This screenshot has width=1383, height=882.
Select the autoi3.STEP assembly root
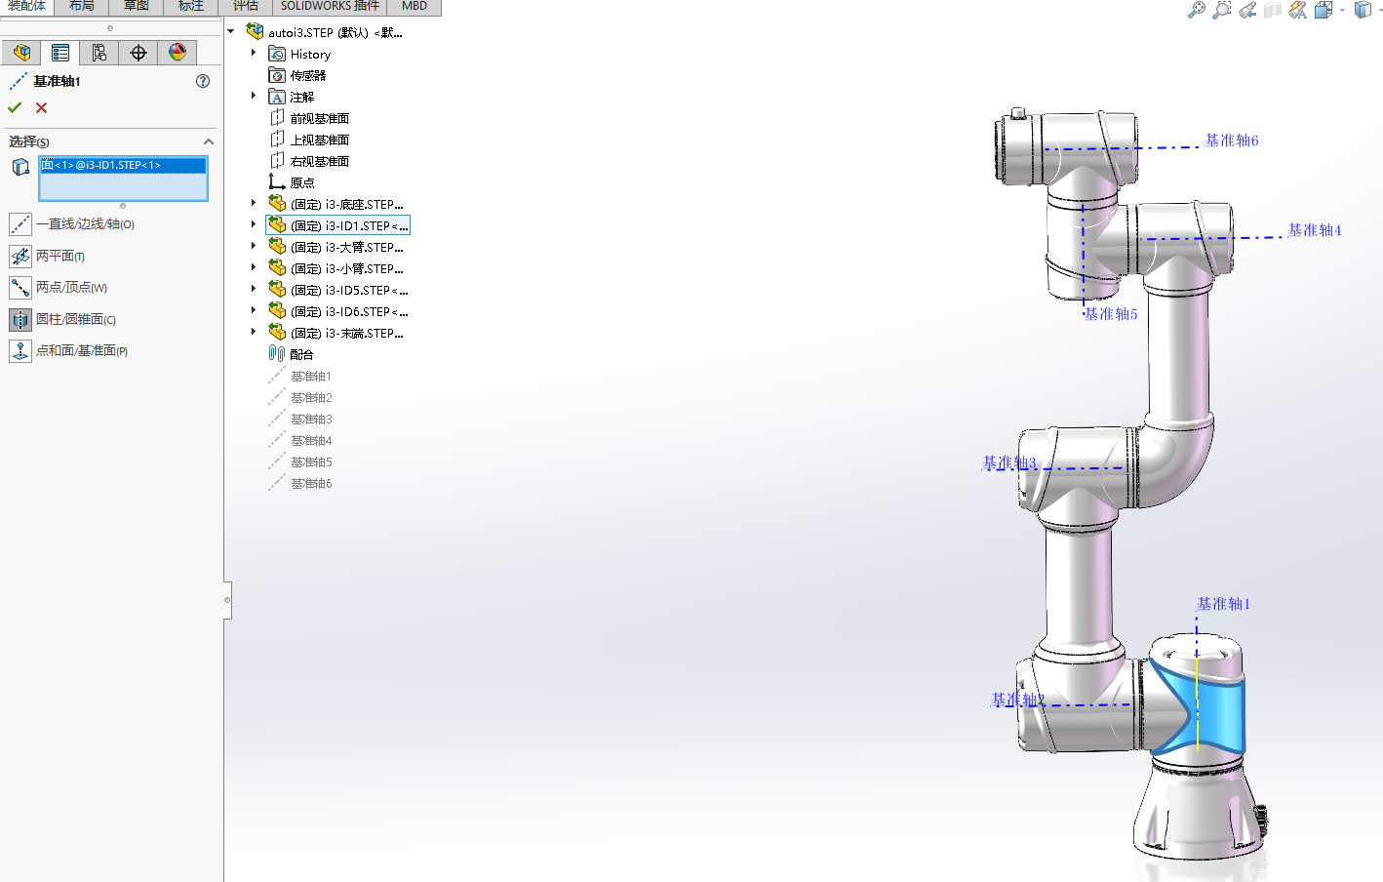(x=325, y=32)
